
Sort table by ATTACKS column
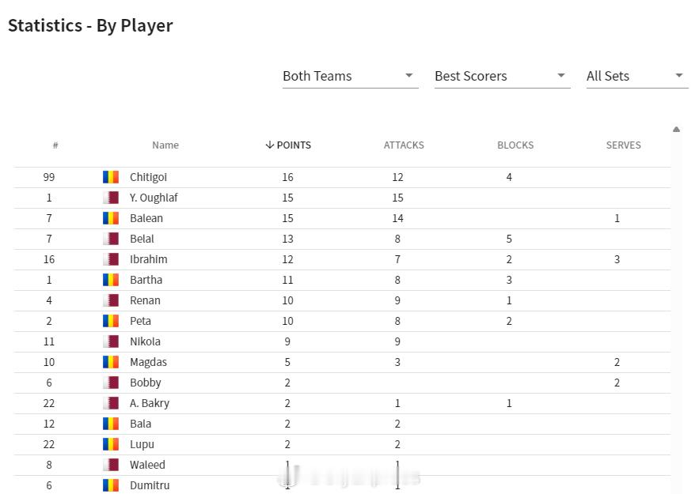click(404, 145)
